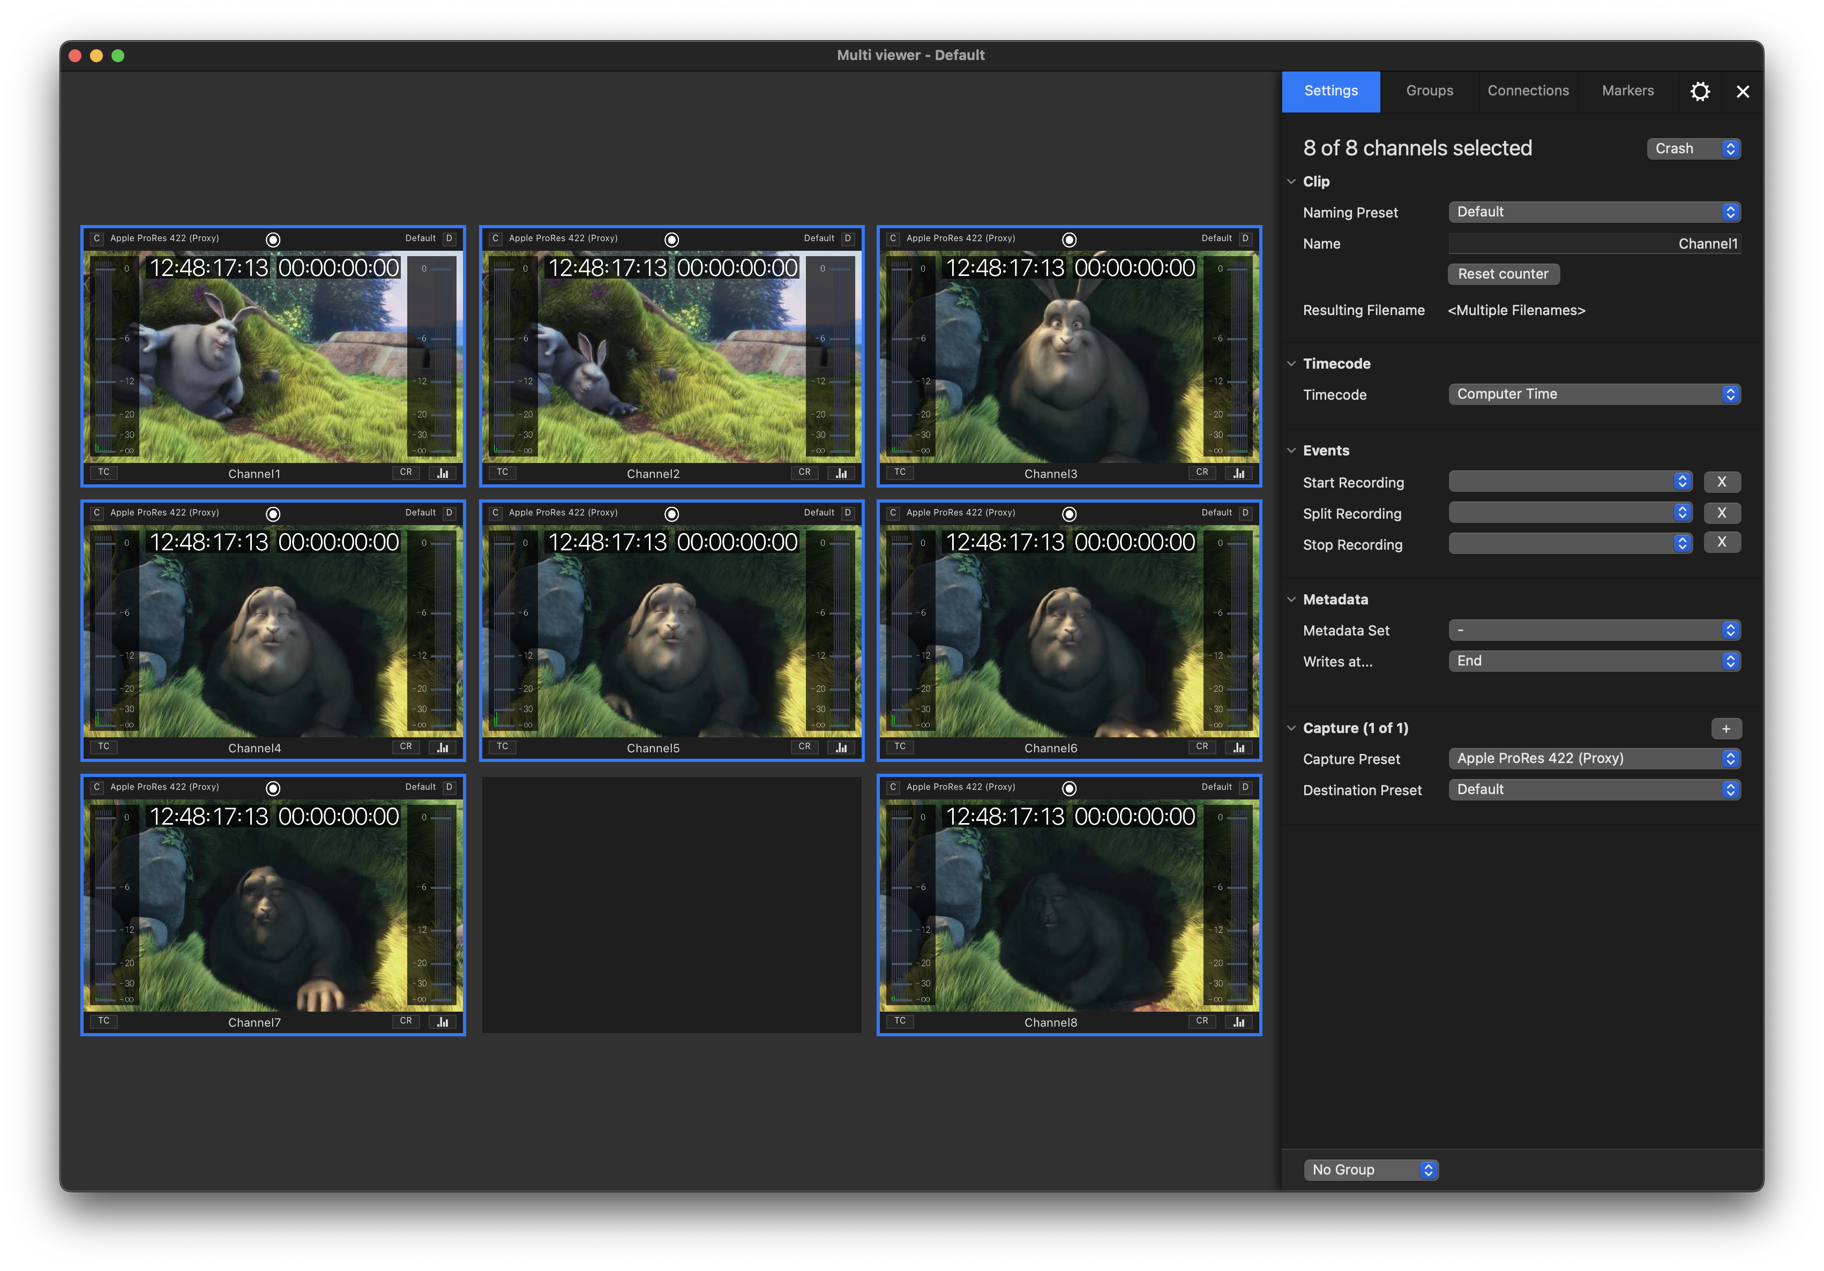Open the Writes at dropdown
Image resolution: width=1824 pixels, height=1271 pixels.
[1595, 661]
